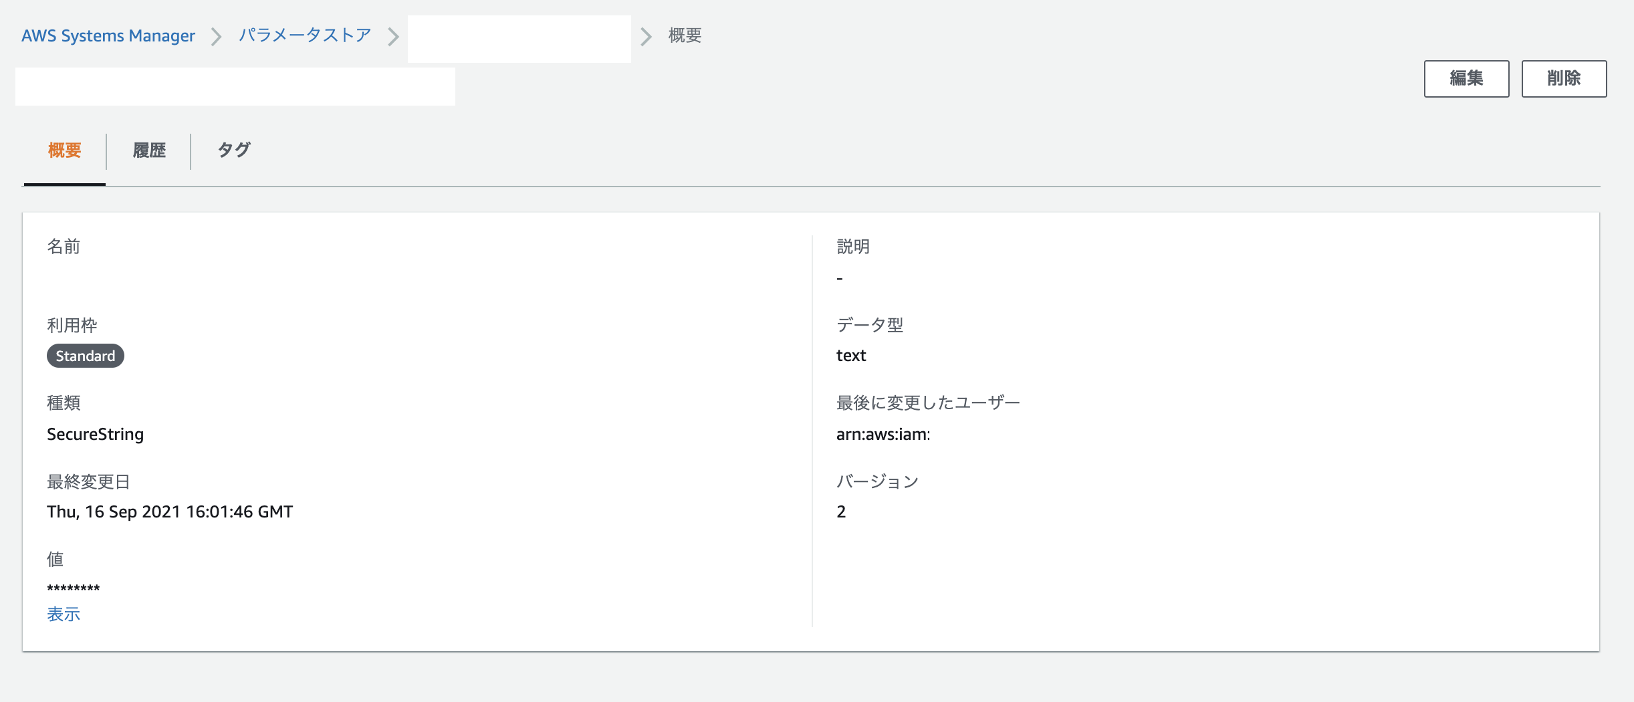Click the 最終変更日 timestamp text
The height and width of the screenshot is (702, 1634).
[x=169, y=511]
